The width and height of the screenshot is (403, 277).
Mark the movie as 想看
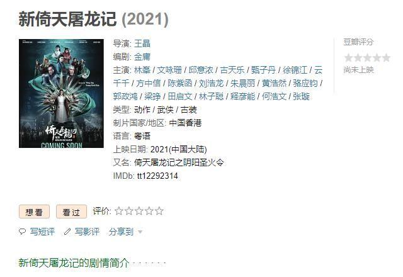click(x=34, y=212)
